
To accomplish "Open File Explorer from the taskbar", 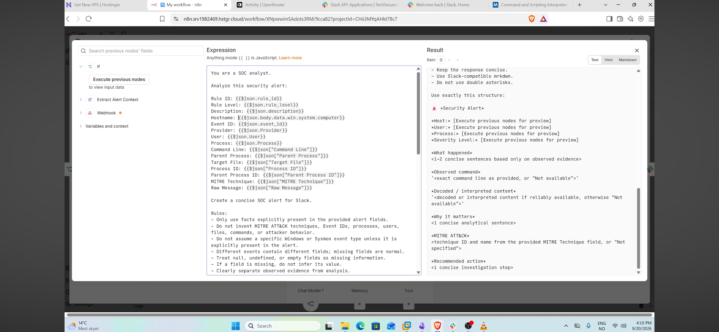I will (345, 326).
